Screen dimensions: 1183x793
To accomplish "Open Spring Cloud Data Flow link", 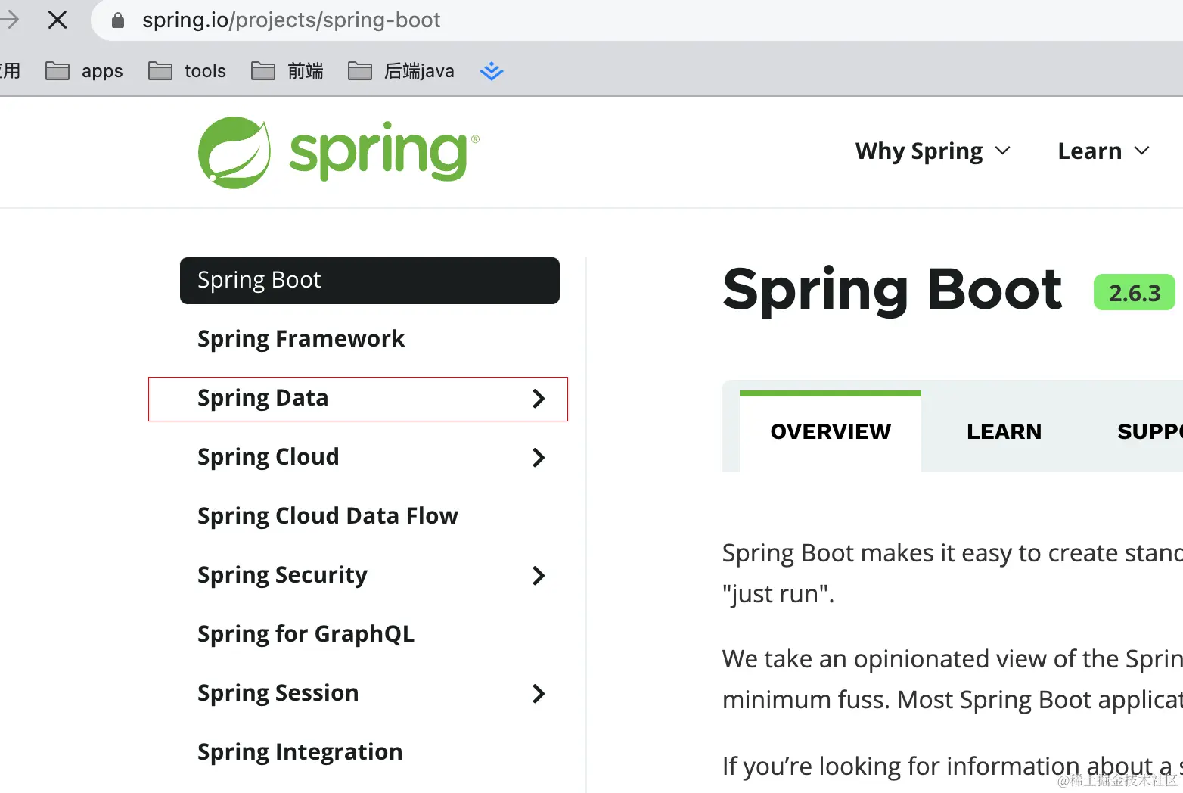I will click(x=328, y=516).
